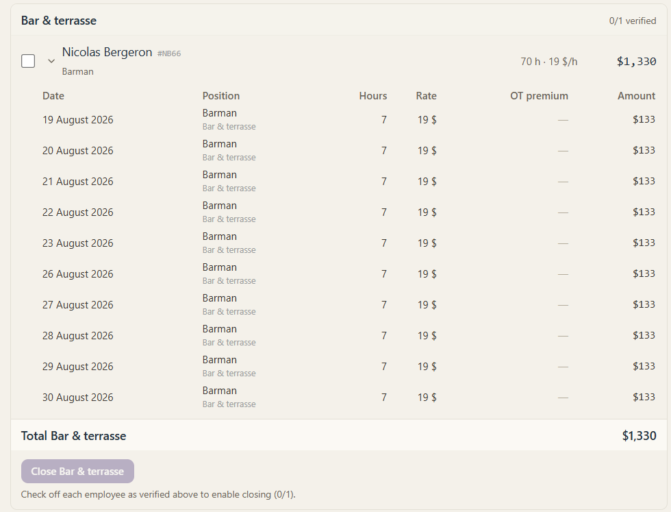
Task: Select the Hours column header
Action: coord(373,96)
